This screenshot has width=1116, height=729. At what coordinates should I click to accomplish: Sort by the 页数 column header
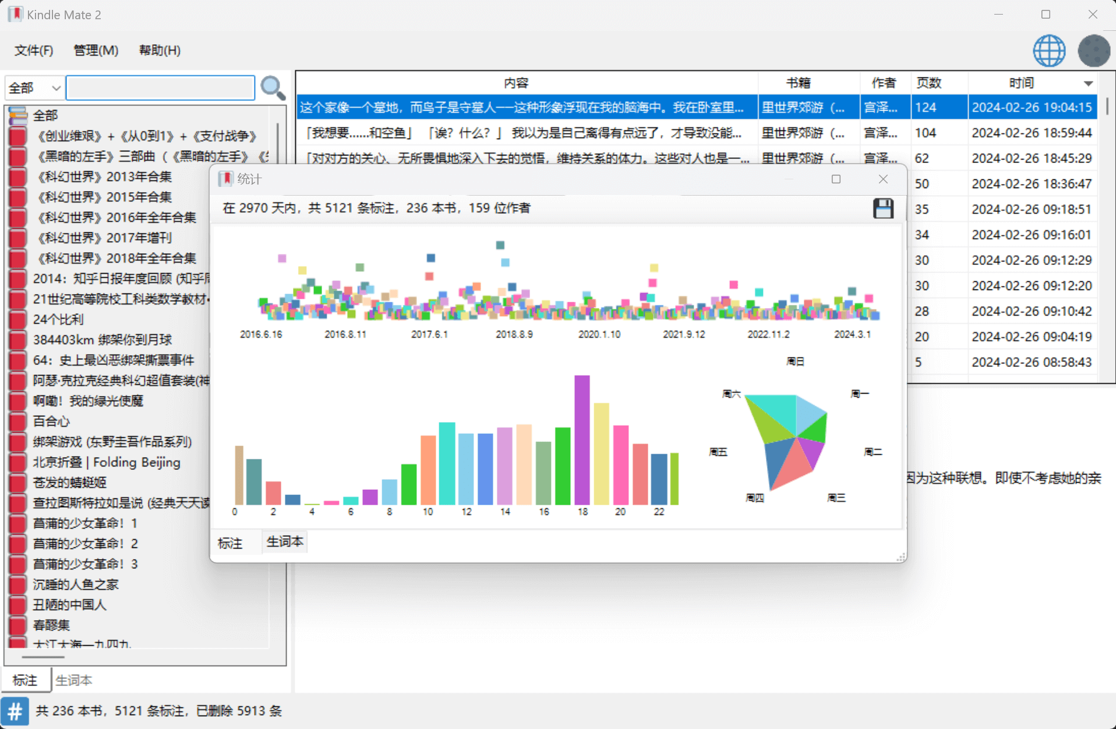pos(929,83)
